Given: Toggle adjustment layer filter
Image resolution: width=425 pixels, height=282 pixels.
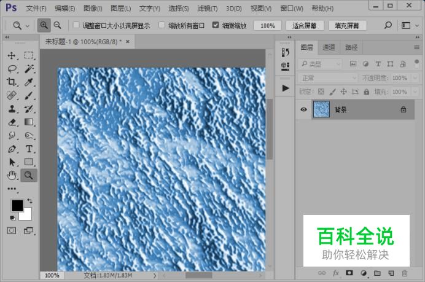Looking at the screenshot, I should click(365, 64).
